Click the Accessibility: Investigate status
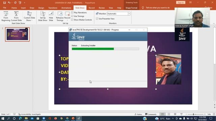 coord(29,114)
